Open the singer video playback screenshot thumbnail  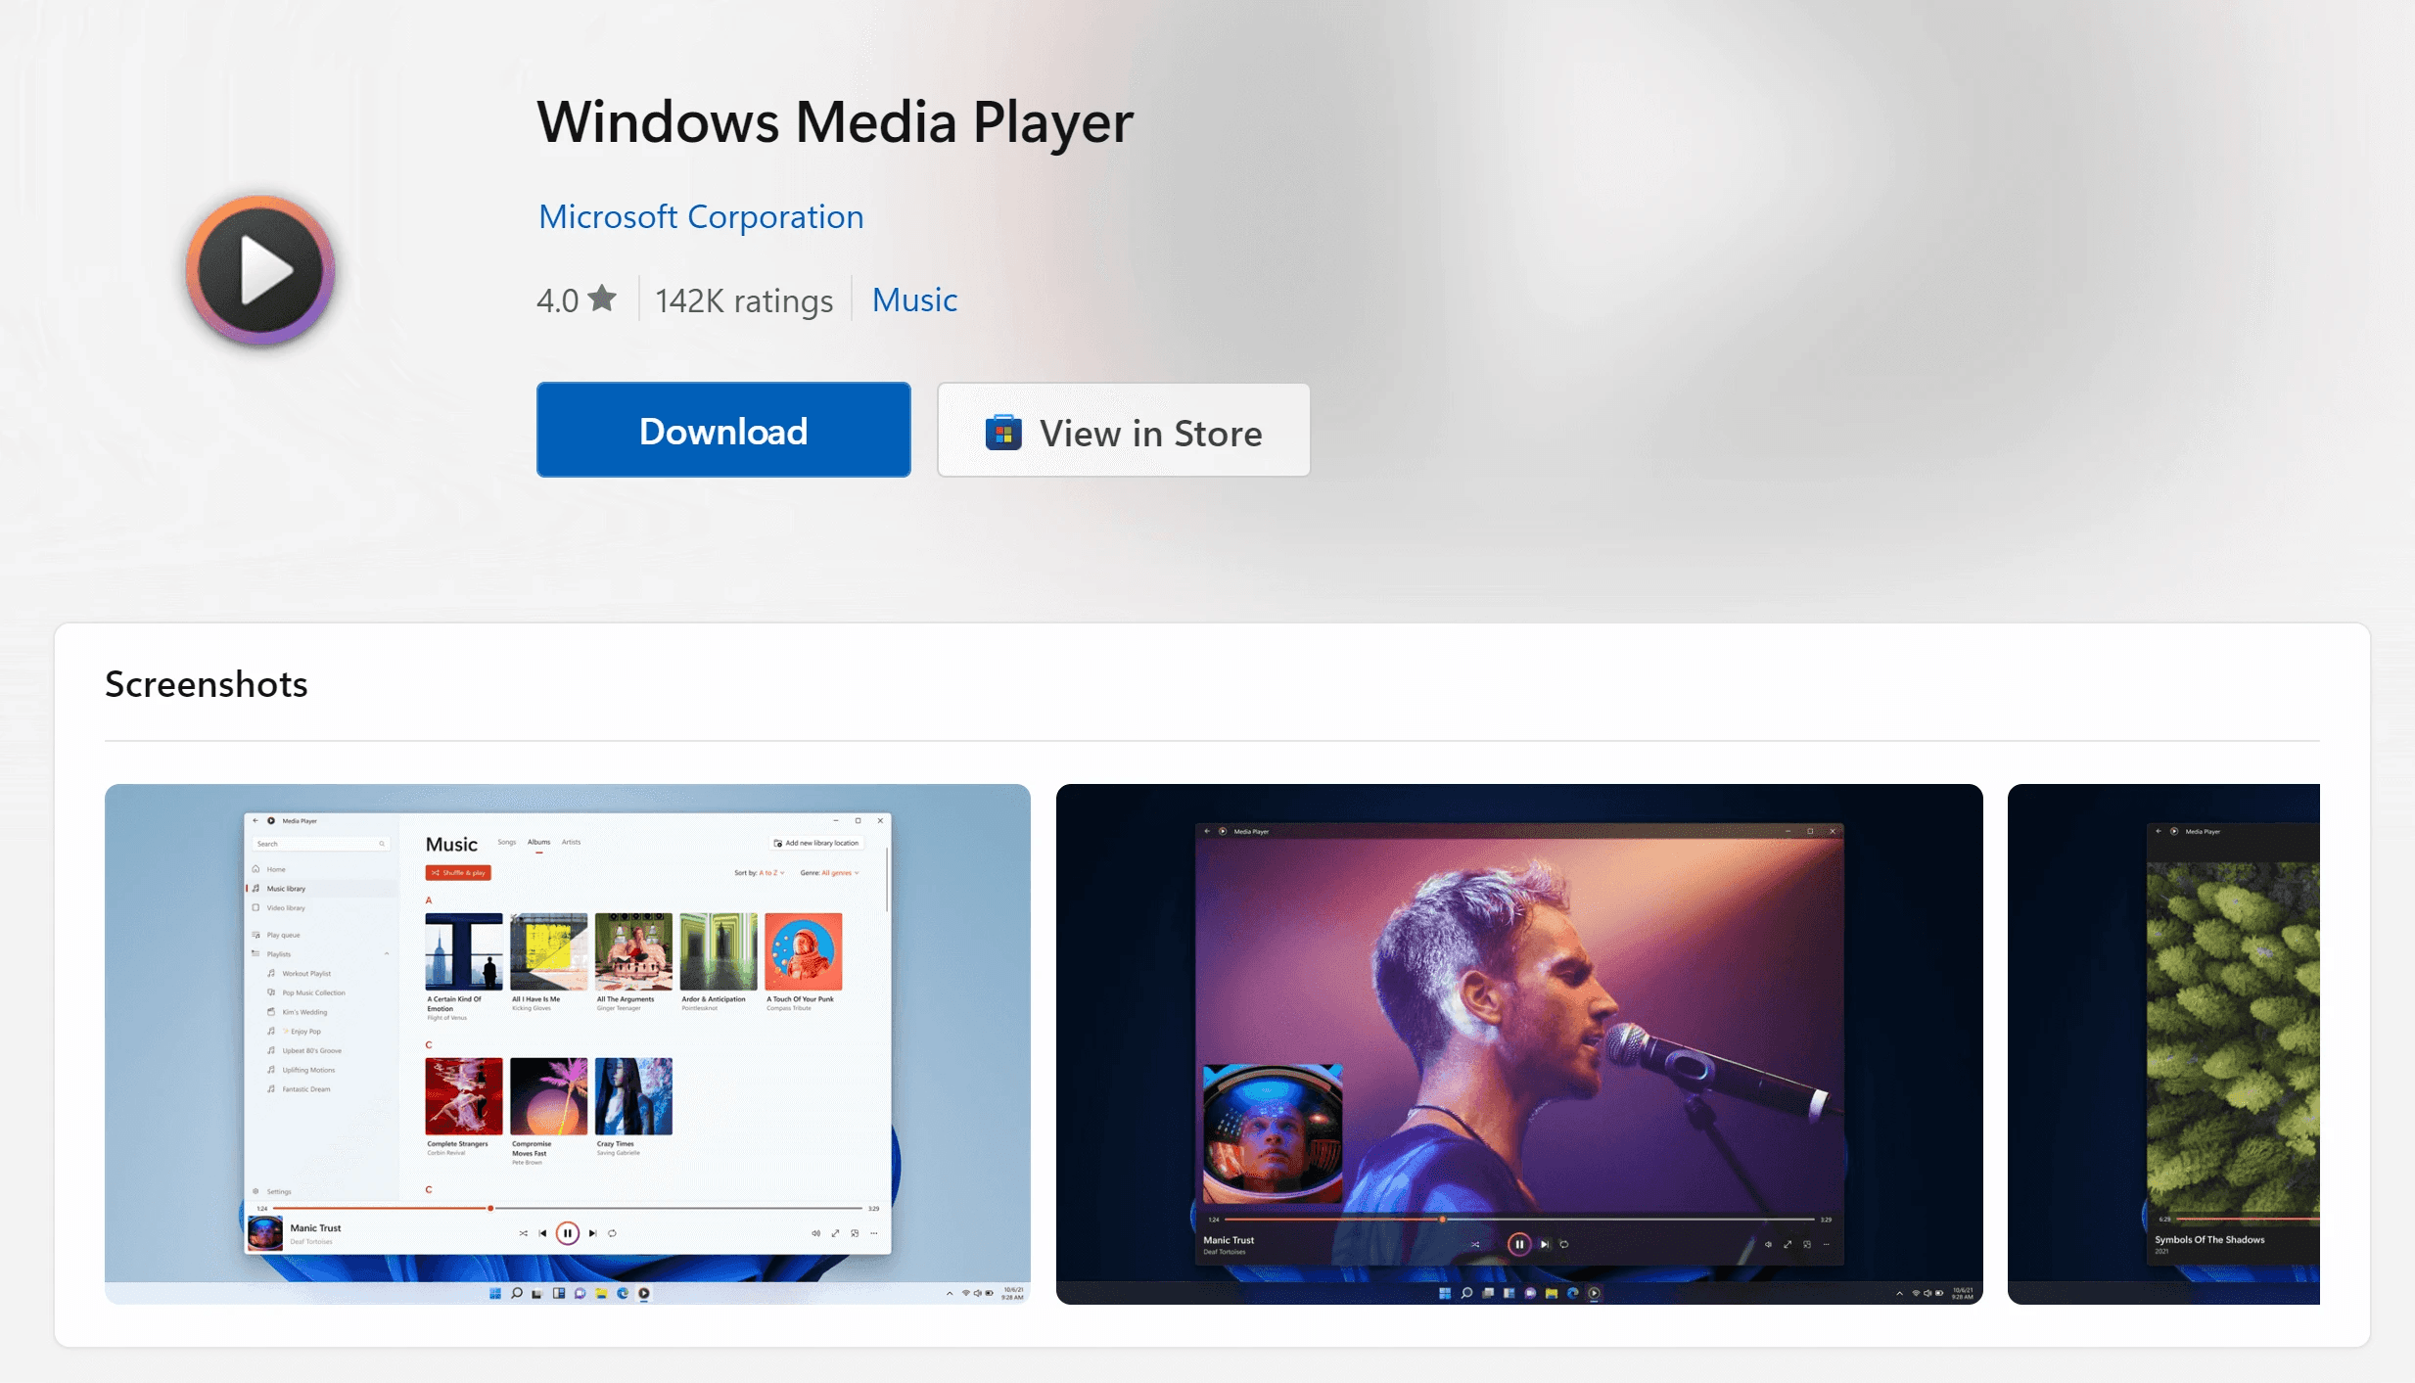coord(1519,1043)
